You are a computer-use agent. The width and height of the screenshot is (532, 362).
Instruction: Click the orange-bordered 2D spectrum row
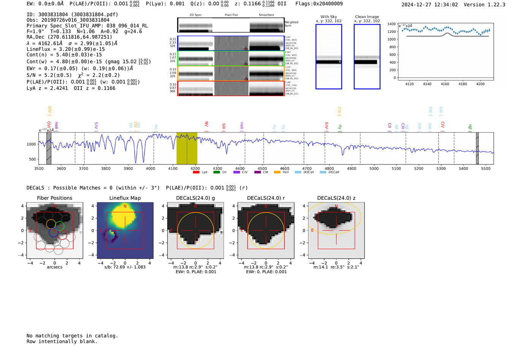click(231, 73)
